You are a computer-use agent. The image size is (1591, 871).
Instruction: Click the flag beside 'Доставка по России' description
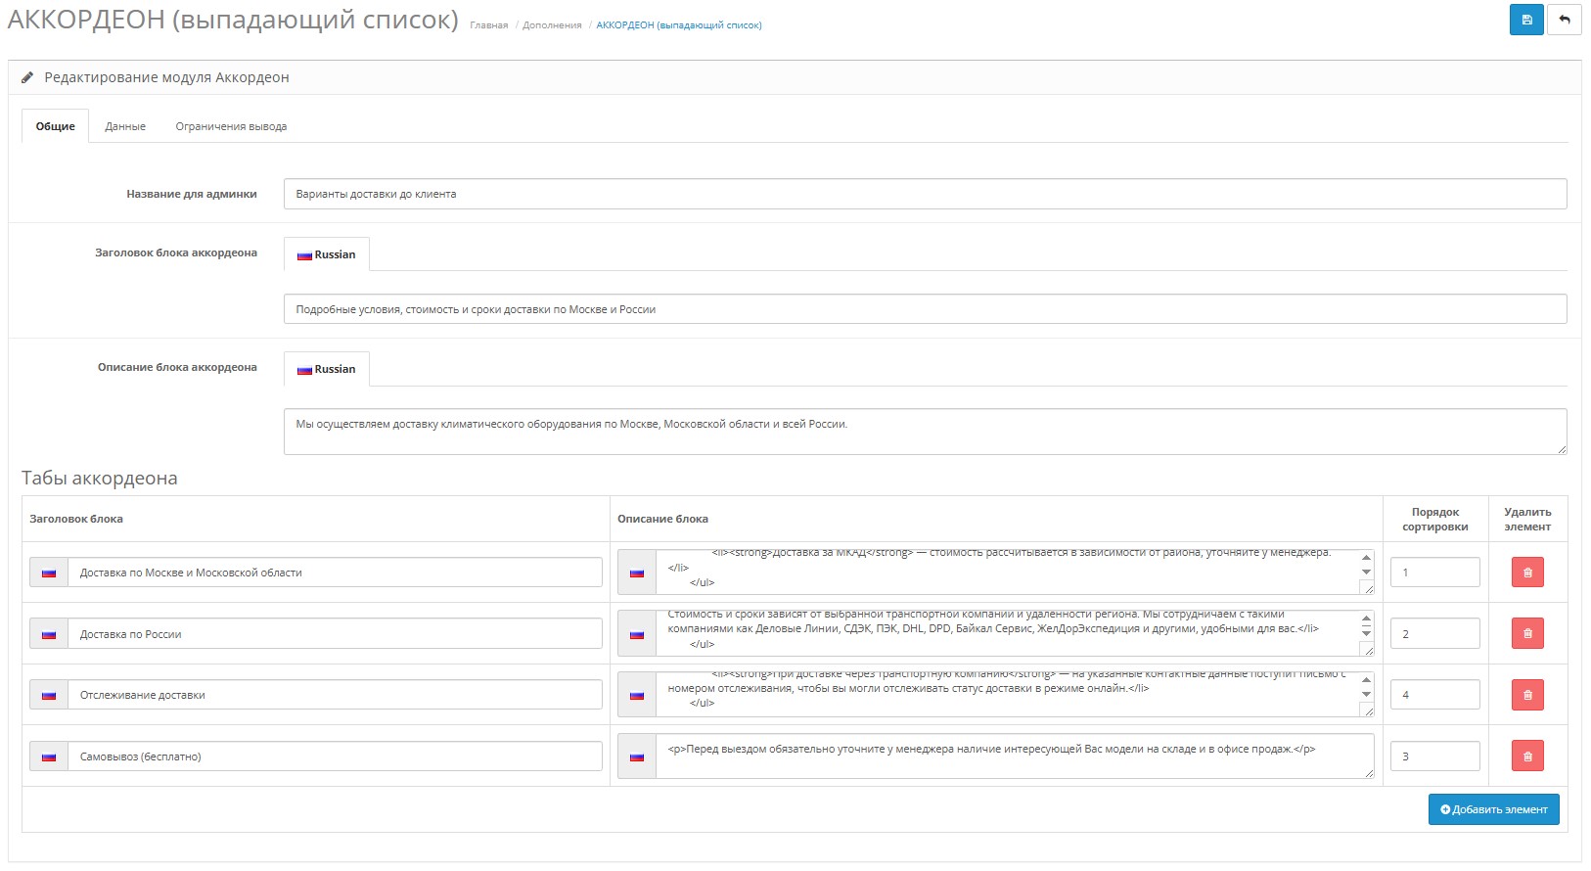[x=637, y=634]
